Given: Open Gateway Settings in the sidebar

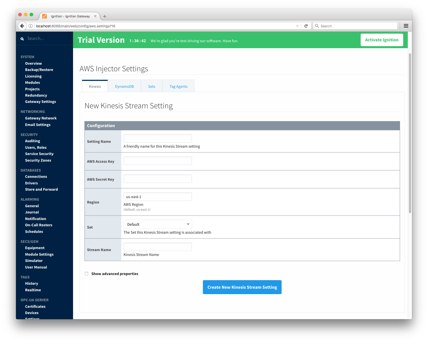Looking at the screenshot, I should pyautogui.click(x=41, y=102).
